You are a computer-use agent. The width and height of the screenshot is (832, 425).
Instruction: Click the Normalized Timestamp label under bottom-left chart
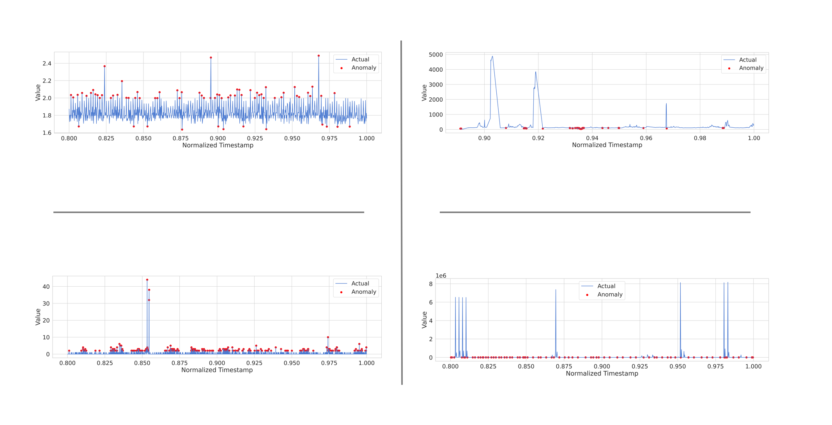217,370
